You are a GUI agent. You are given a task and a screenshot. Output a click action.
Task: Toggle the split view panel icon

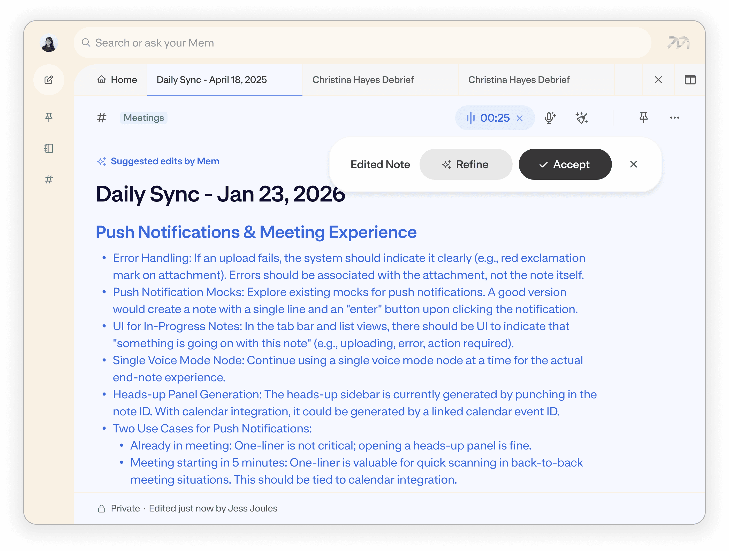tap(690, 80)
